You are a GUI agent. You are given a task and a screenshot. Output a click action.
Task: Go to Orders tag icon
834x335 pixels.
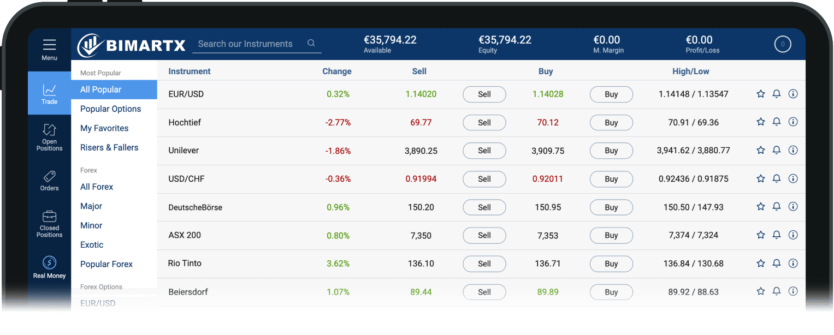[x=49, y=177]
